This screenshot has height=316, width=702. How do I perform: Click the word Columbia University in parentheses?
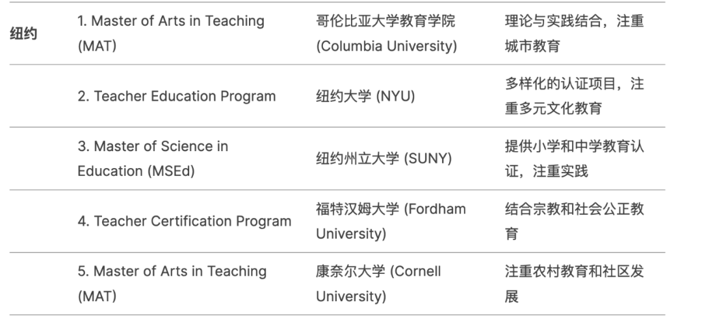386,46
